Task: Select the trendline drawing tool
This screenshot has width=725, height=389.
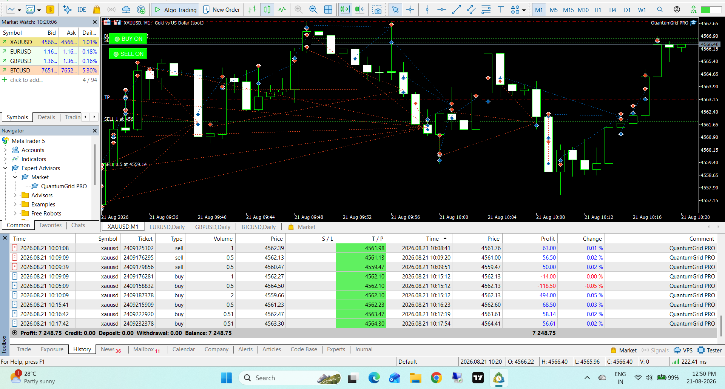Action: pos(457,10)
